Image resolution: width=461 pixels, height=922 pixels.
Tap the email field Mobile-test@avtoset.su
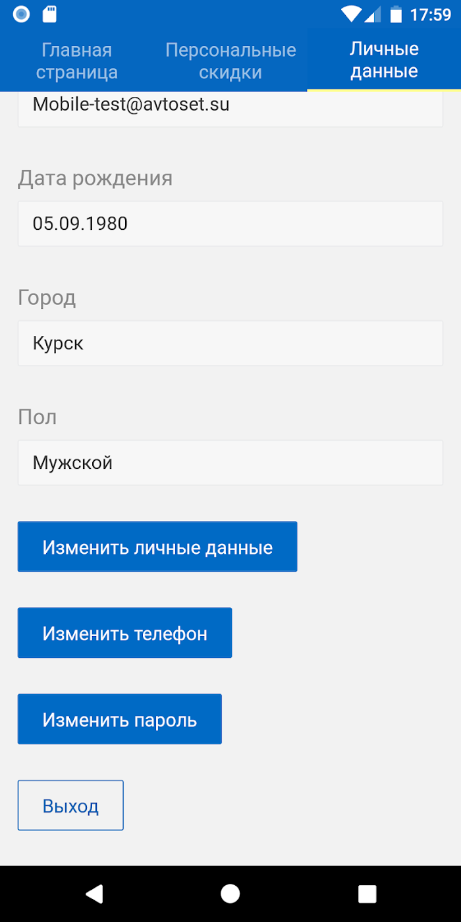(230, 109)
